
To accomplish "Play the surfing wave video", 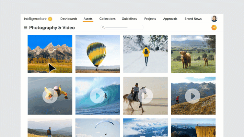I will click(x=97, y=96).
